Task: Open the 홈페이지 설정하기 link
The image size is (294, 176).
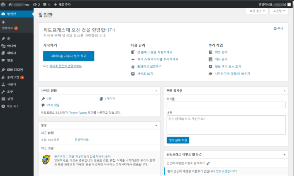Action: (x=149, y=67)
